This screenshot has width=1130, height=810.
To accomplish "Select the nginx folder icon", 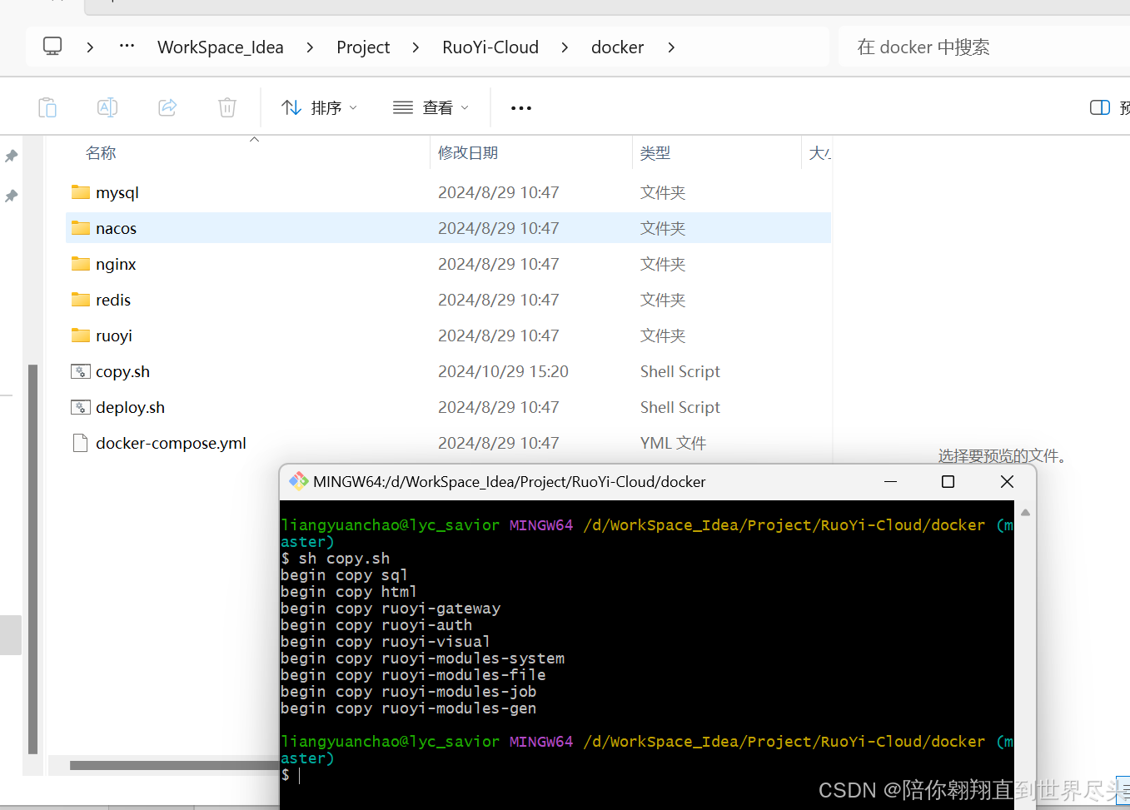I will coord(81,264).
